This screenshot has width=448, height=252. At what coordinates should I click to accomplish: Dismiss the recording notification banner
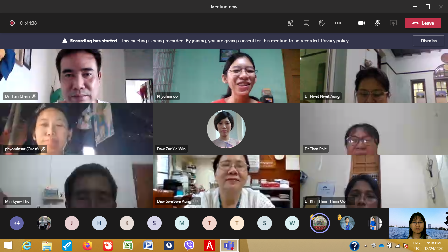[429, 41]
